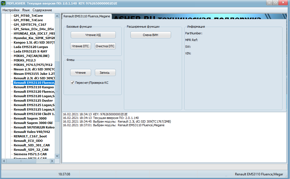Select GM_MT60_TriCore in module list
Screen dimensions: 290x179
pyautogui.click(x=28, y=16)
